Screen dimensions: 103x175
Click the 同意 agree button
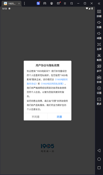tap(59, 117)
